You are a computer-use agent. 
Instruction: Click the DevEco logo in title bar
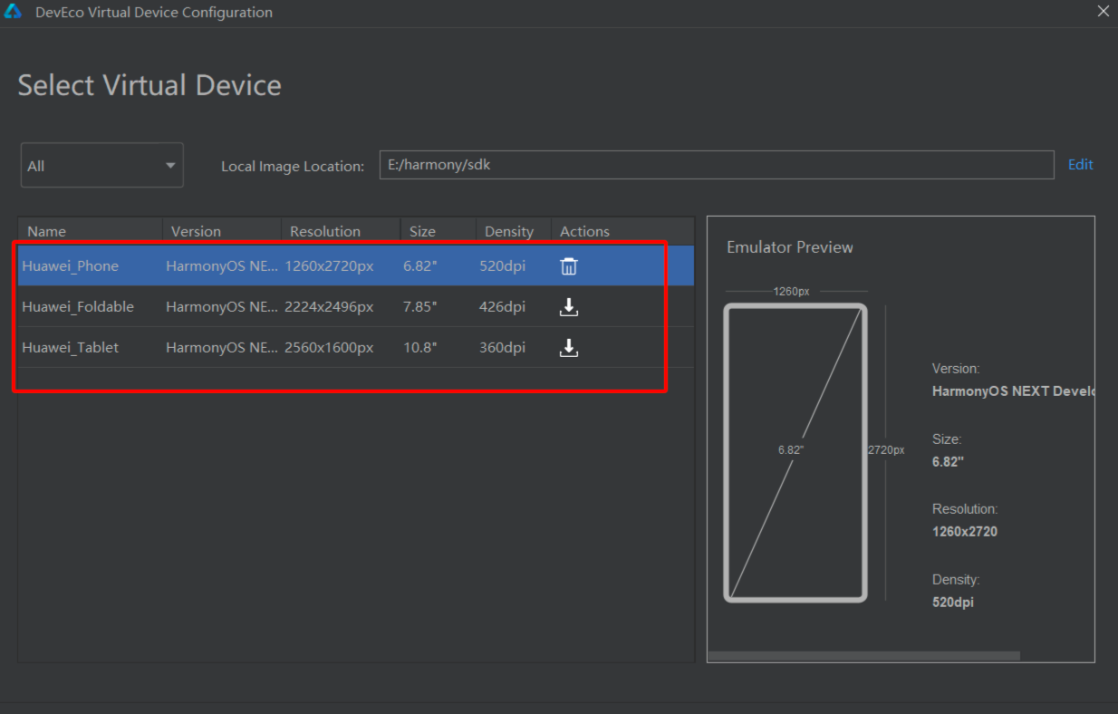(13, 12)
